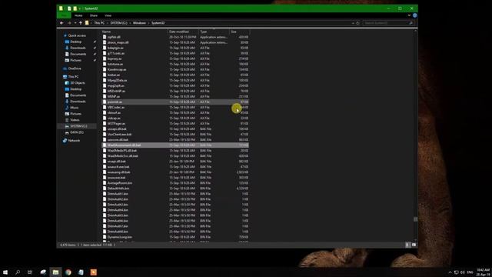Click the New folder icon in the title bar

click(x=75, y=8)
